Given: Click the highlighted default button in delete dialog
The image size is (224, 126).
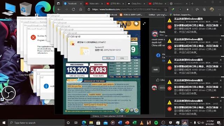Looking at the screenshot, I should click(108, 58).
